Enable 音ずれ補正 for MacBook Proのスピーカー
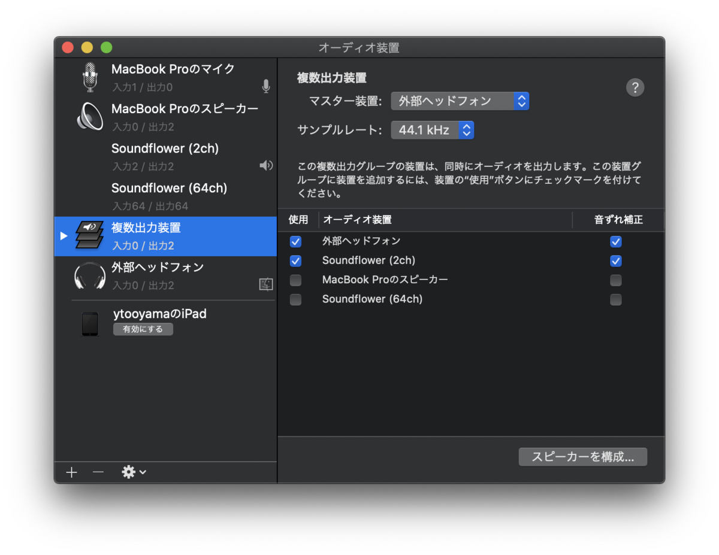719x555 pixels. (x=616, y=280)
